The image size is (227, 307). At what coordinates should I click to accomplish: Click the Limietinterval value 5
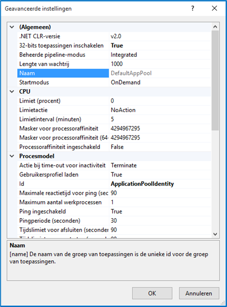[x=160, y=119]
